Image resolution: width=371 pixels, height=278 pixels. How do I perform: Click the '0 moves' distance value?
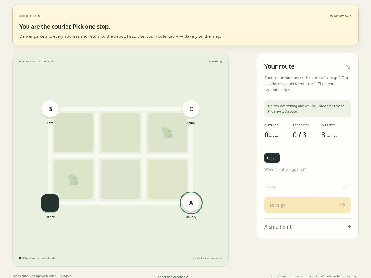(271, 135)
